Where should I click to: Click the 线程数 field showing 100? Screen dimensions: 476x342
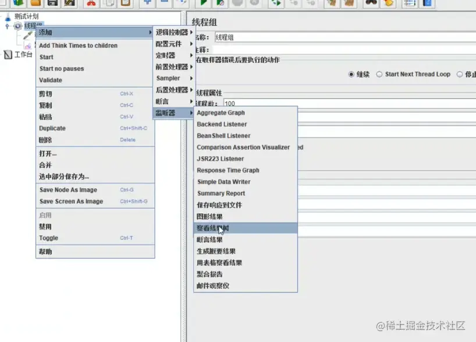350,103
